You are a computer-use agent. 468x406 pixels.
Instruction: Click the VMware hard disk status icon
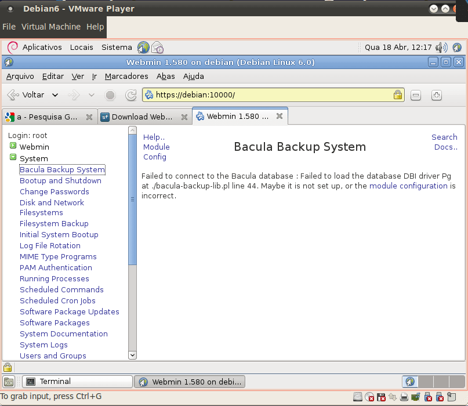(358, 397)
